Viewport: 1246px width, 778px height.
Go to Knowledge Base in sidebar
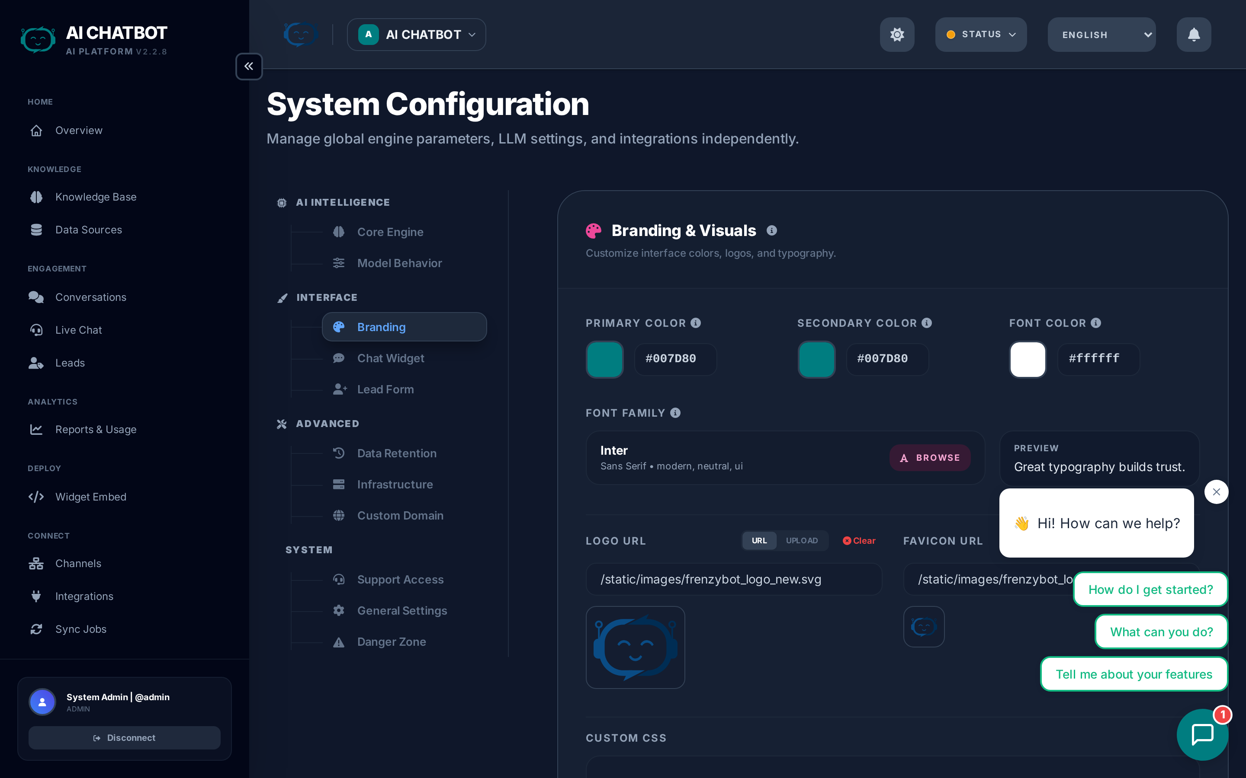tap(96, 197)
